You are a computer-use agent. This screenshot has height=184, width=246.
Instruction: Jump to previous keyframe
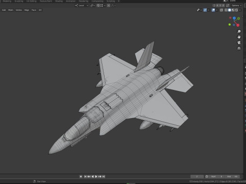click(89, 176)
